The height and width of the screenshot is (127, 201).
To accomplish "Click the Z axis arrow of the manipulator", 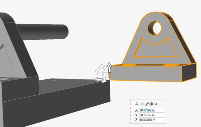I will pos(109,66).
